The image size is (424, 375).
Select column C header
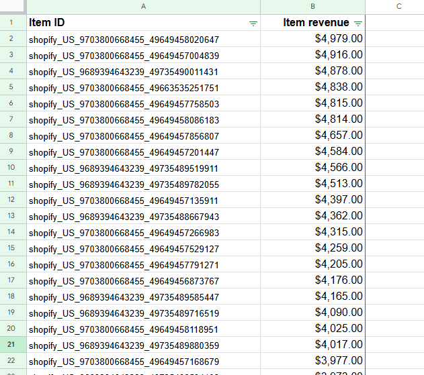click(398, 6)
